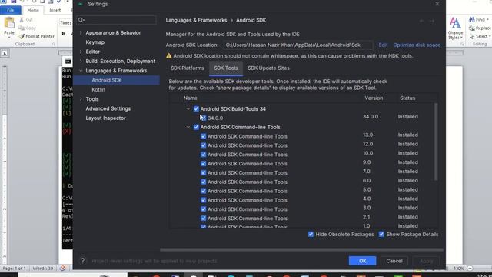Image resolution: width=492 pixels, height=277 pixels.
Task: Open the File tab in Word
Action: point(11,10)
